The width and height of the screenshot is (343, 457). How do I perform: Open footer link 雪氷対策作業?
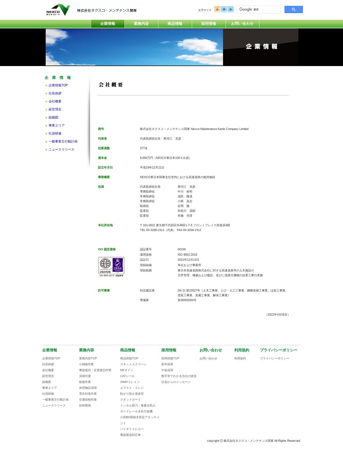tap(88, 394)
